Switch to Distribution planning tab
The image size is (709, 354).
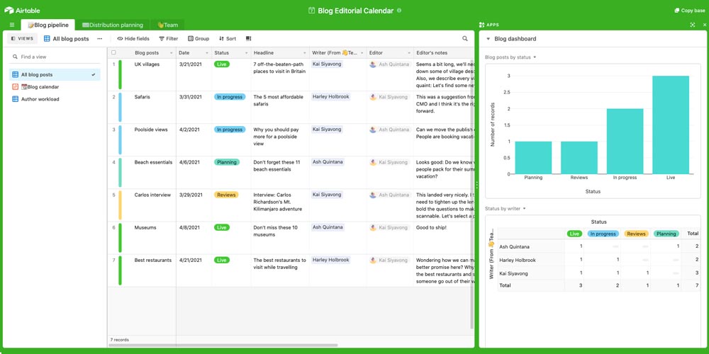[x=113, y=25]
